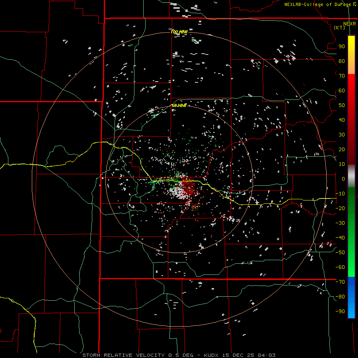Click the 90 value on velocity scale
Screen dimensions: 358x358
point(342,47)
